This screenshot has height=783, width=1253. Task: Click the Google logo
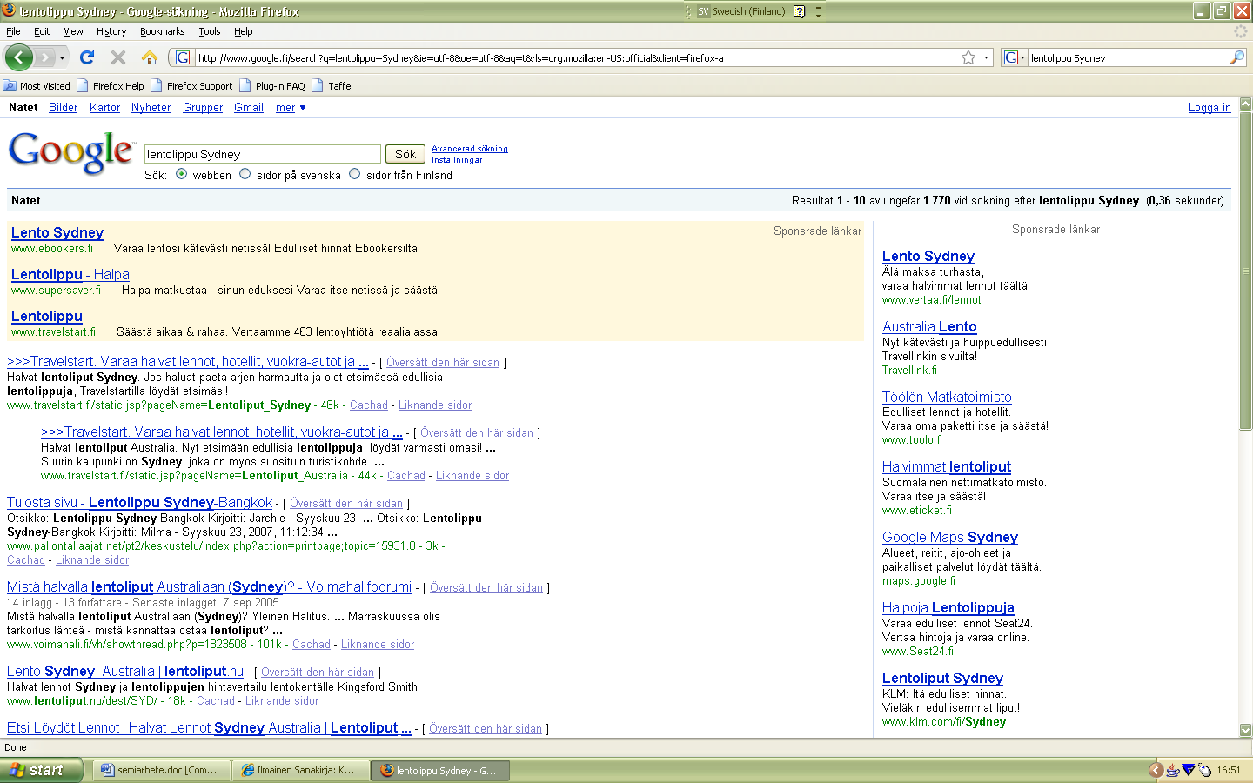tap(71, 153)
